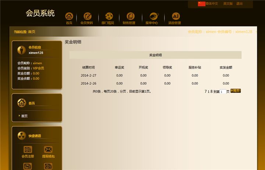Image resolution: width=265 pixels, height=170 pixels.
Task: Click the 快捷通道 radiation-style icon
Action: (x=22, y=135)
